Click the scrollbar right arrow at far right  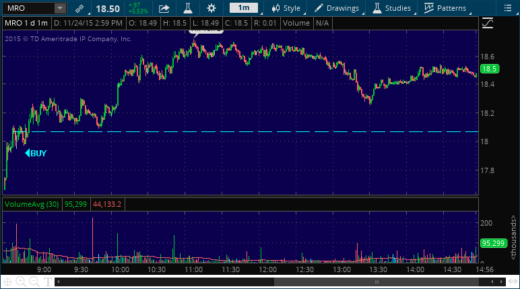(501, 282)
